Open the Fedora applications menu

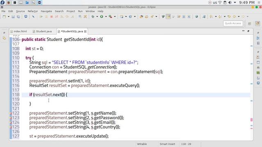coord(2,2)
